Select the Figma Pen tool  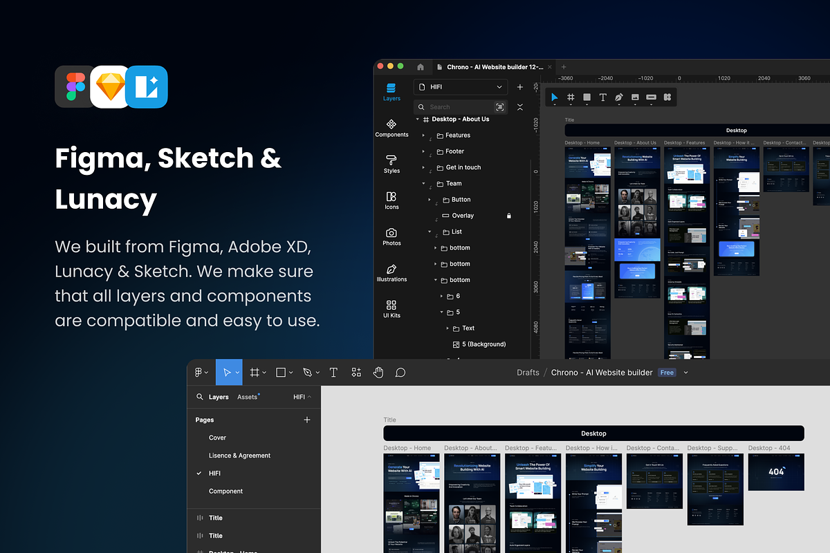click(308, 373)
